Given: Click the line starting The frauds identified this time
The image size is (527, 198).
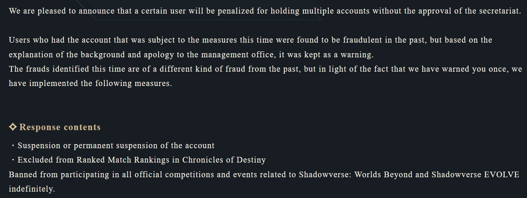Looking at the screenshot, I should [266, 69].
